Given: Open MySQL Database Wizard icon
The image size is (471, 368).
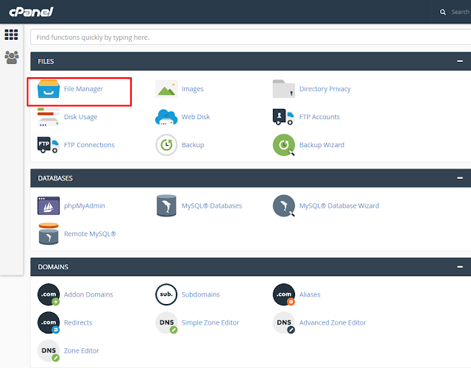Looking at the screenshot, I should pyautogui.click(x=283, y=206).
